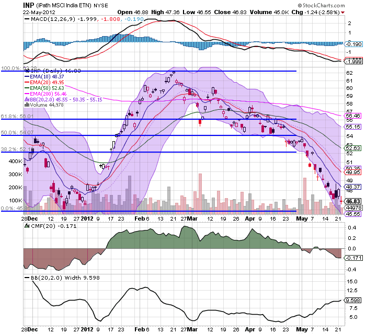This screenshot has height=334, width=366.
Task: Click the CMF(20) -0.171 legend label
Action: (x=54, y=226)
